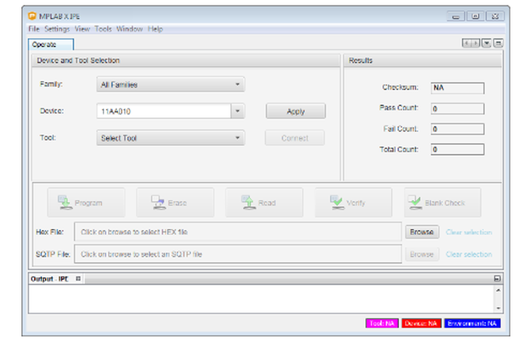Image resolution: width=521 pixels, height=348 pixels.
Task: Maximize the Operate window panel
Action: coord(498,43)
